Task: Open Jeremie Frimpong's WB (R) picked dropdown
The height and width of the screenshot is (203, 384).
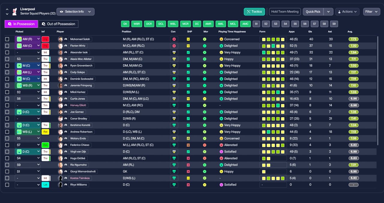Action: pos(28,85)
